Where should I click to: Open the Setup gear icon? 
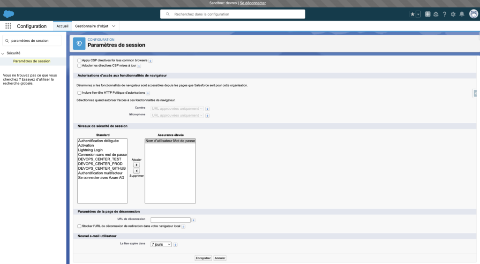[453, 14]
